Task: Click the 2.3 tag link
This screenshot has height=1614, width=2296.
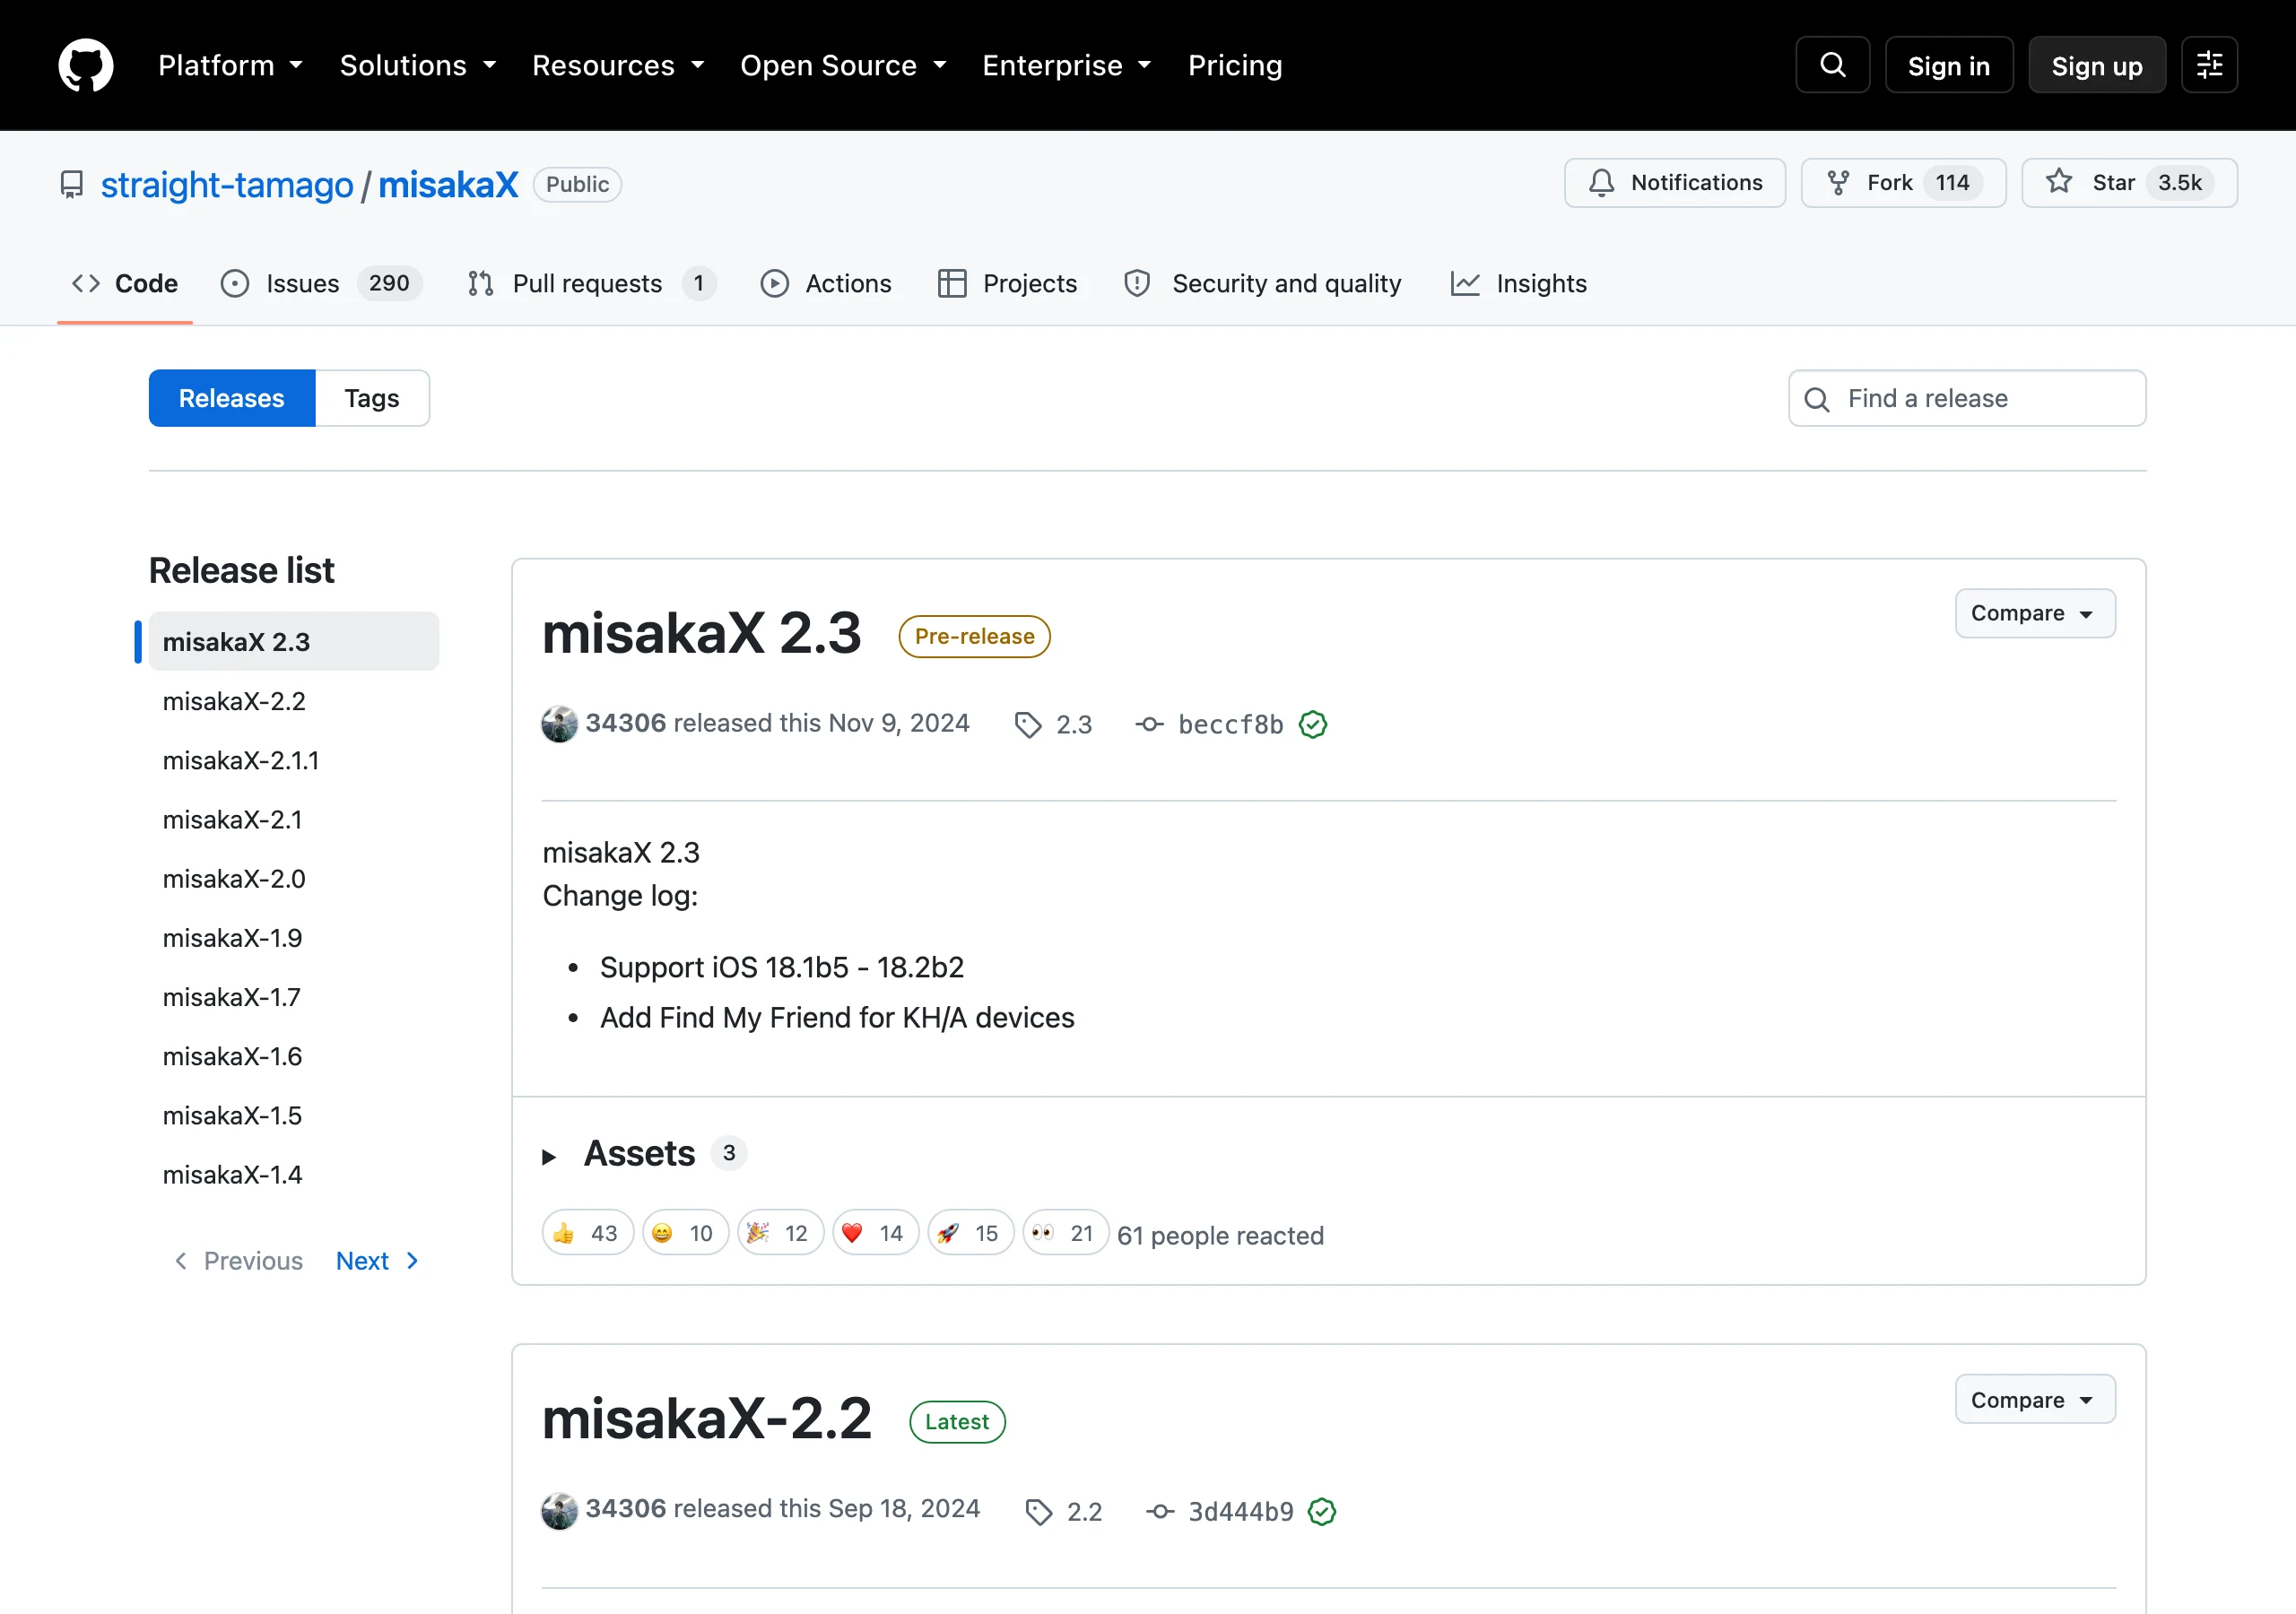Action: pyautogui.click(x=1074, y=725)
